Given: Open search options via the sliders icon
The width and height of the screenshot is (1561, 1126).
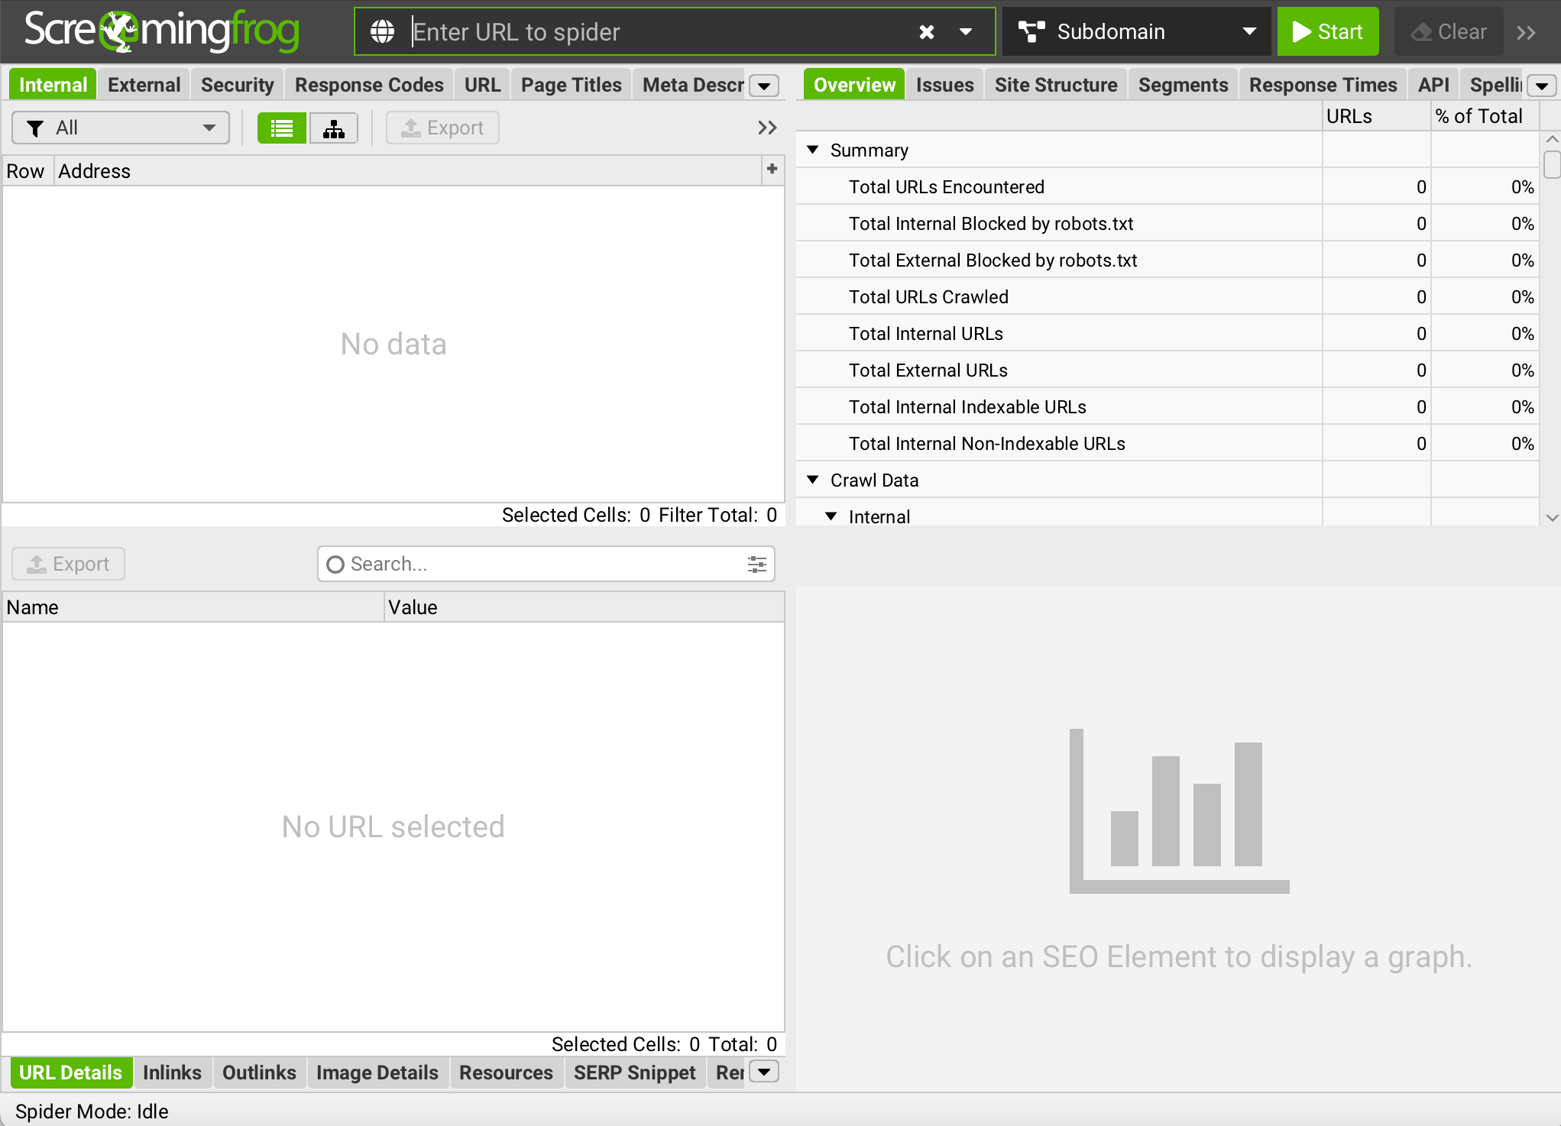Looking at the screenshot, I should point(756,564).
